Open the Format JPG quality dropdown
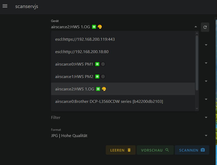This screenshot has height=165, width=217. point(206,135)
